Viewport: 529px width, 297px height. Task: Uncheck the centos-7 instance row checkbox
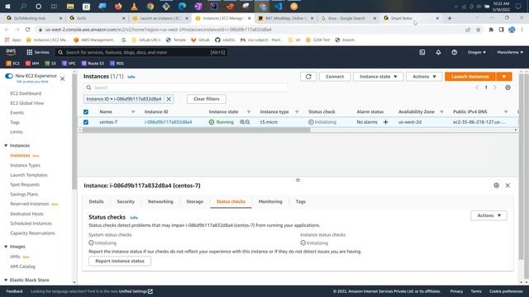click(86, 122)
